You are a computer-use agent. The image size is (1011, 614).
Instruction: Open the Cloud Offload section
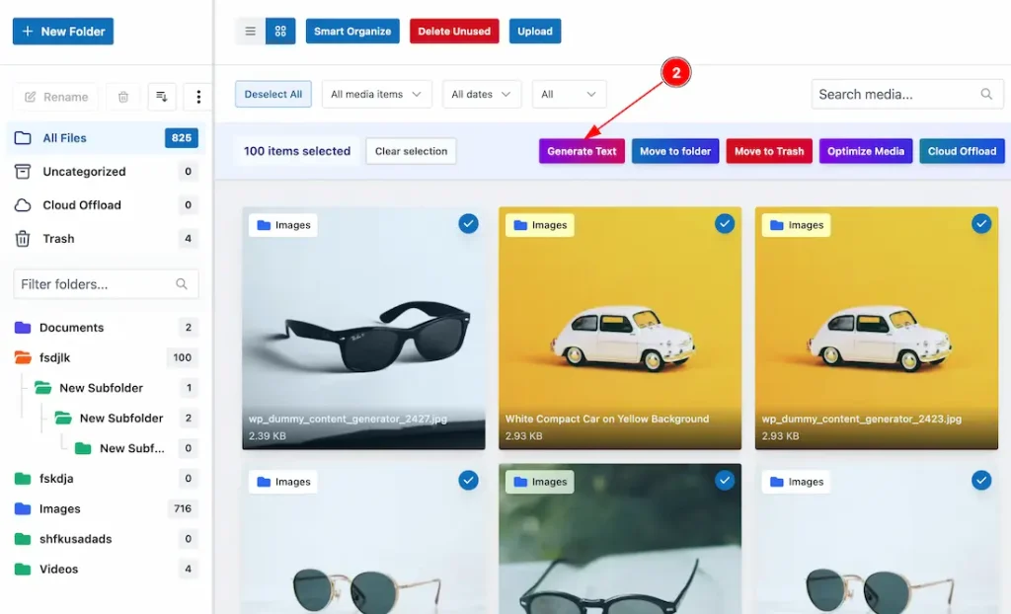[106, 205]
